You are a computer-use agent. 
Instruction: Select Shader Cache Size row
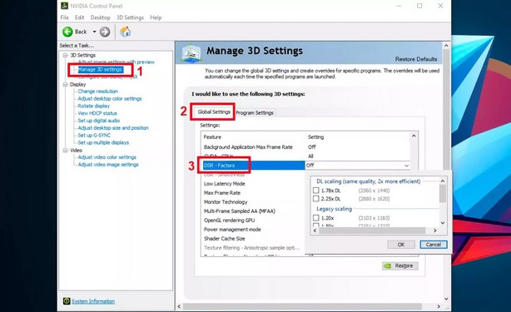[x=254, y=239]
